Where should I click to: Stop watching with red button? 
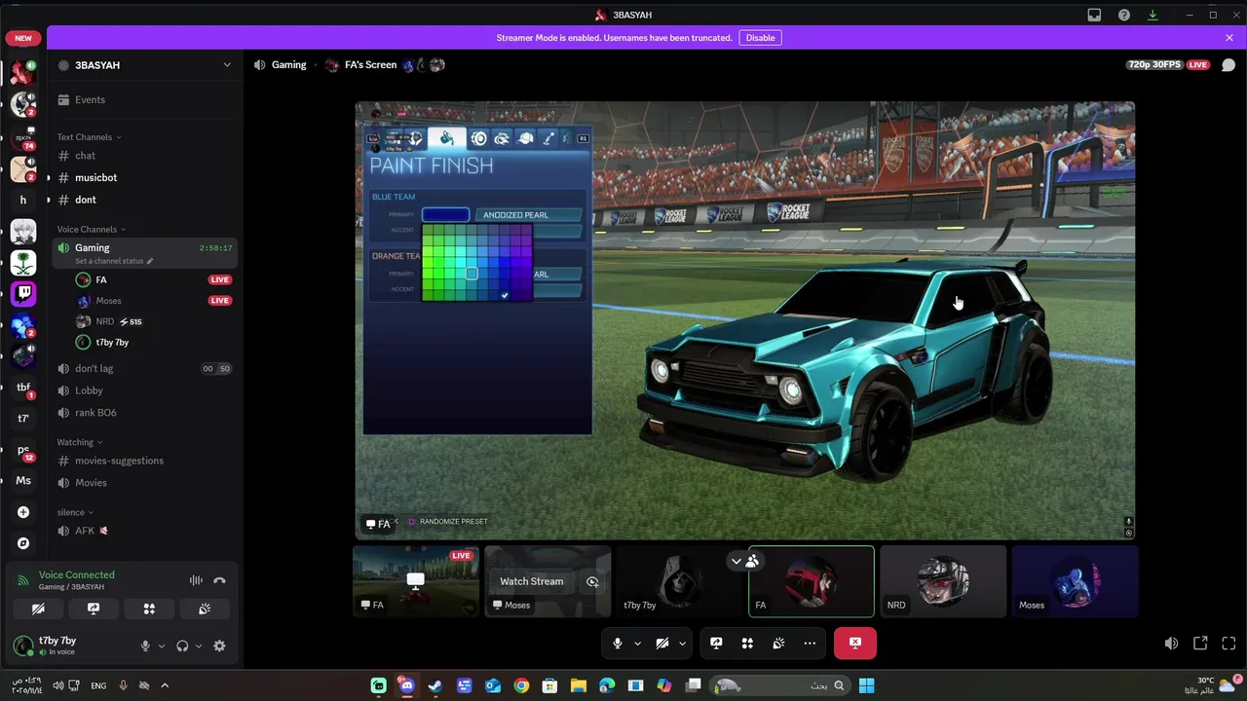[854, 643]
